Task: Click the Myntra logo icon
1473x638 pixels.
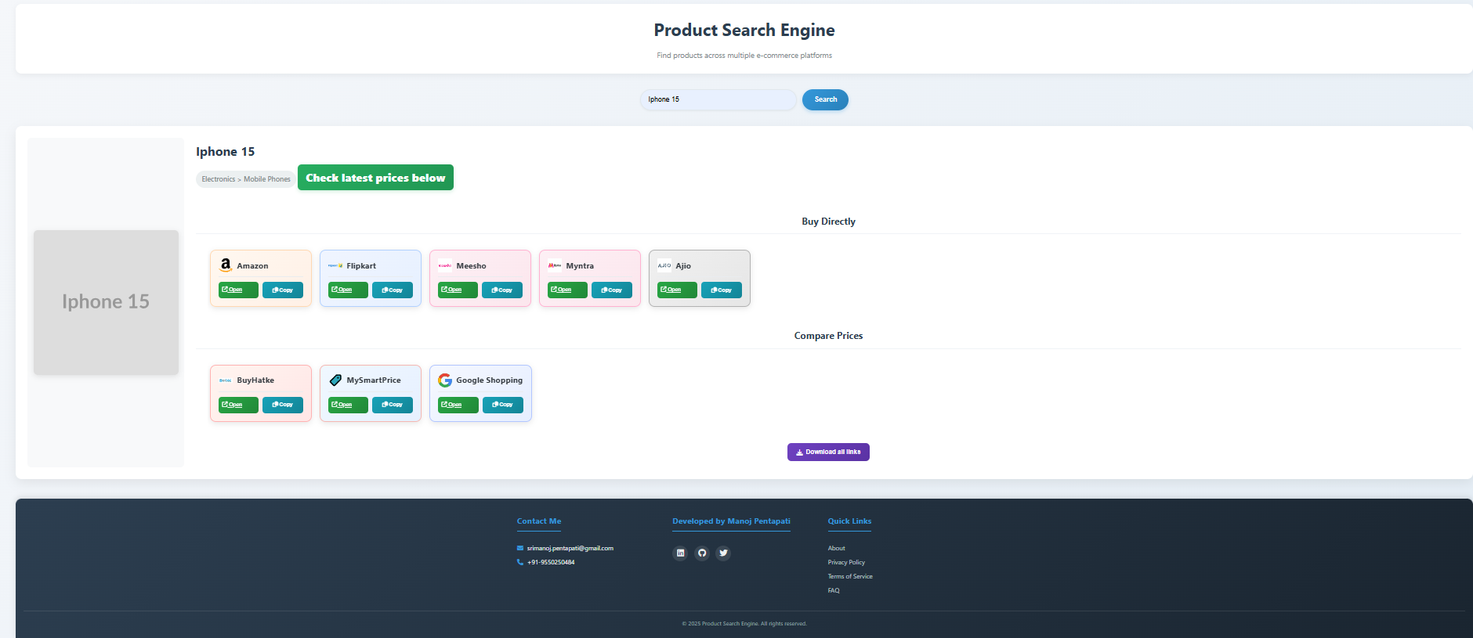Action: pos(555,265)
